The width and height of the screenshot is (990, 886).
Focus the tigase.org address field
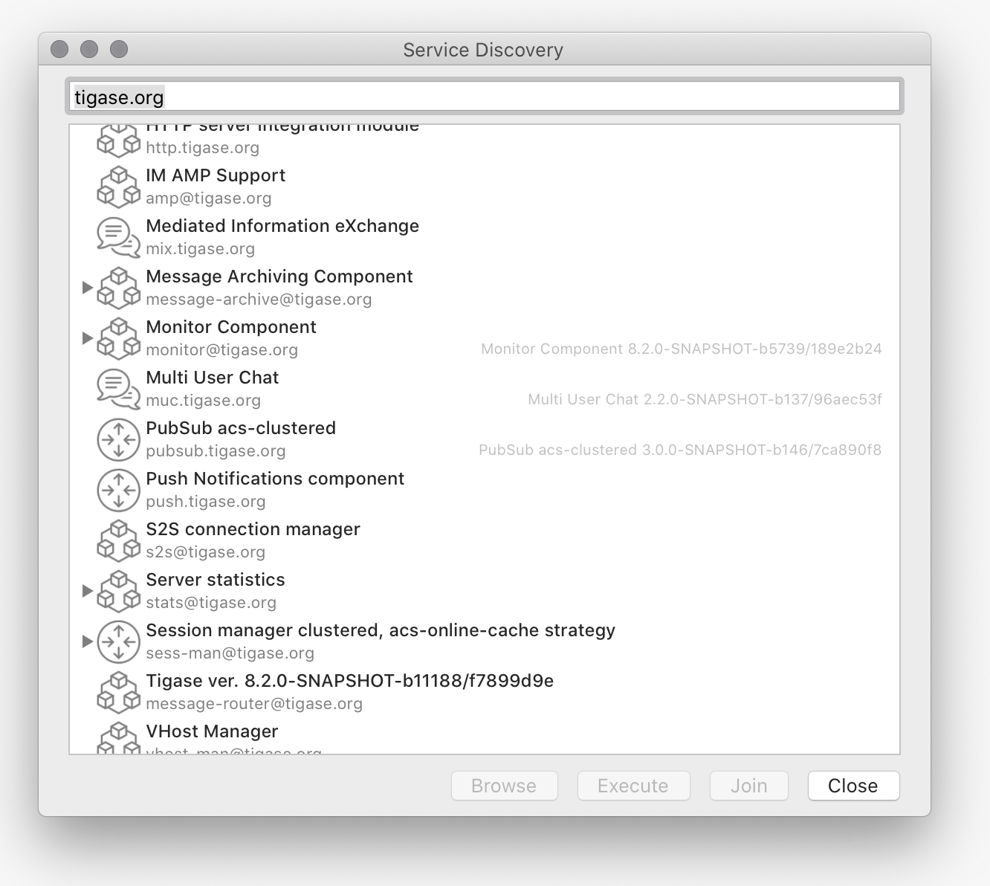coord(485,97)
